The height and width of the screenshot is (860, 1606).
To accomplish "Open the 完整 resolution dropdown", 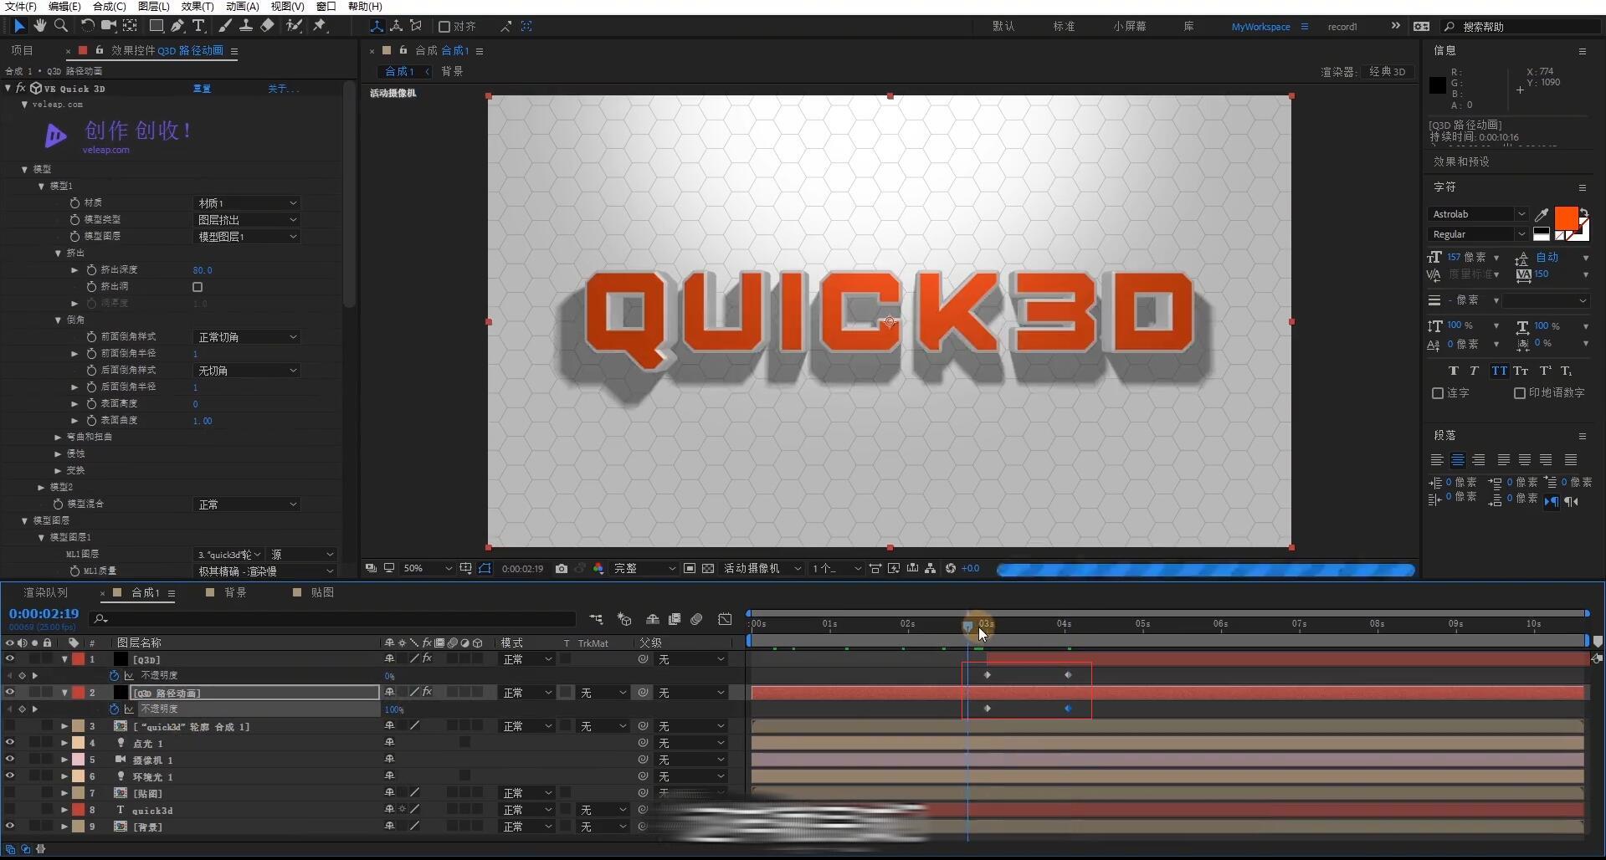I will coord(644,568).
